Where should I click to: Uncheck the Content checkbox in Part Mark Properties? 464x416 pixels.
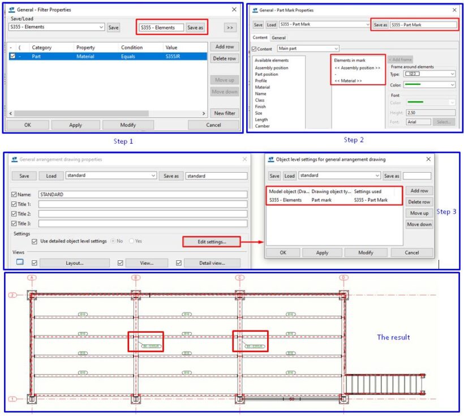(254, 49)
